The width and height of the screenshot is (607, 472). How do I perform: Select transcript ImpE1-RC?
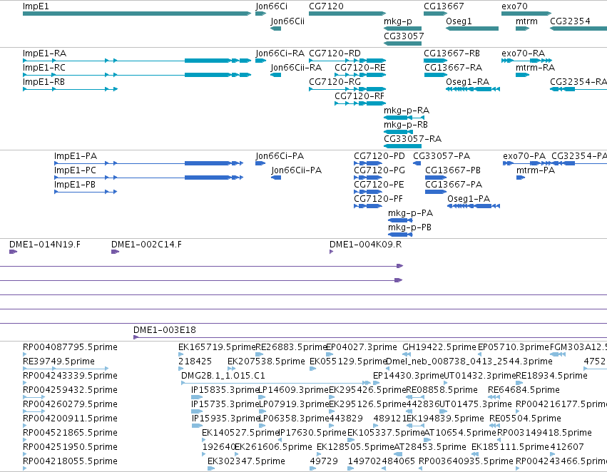137,75
